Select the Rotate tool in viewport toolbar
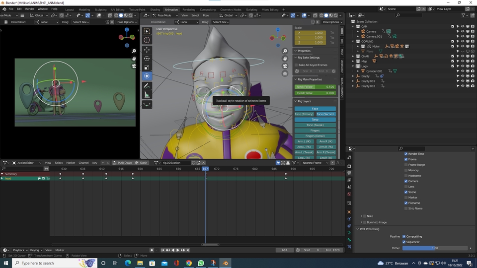Viewport: 477px width, 268px height. coord(147,59)
